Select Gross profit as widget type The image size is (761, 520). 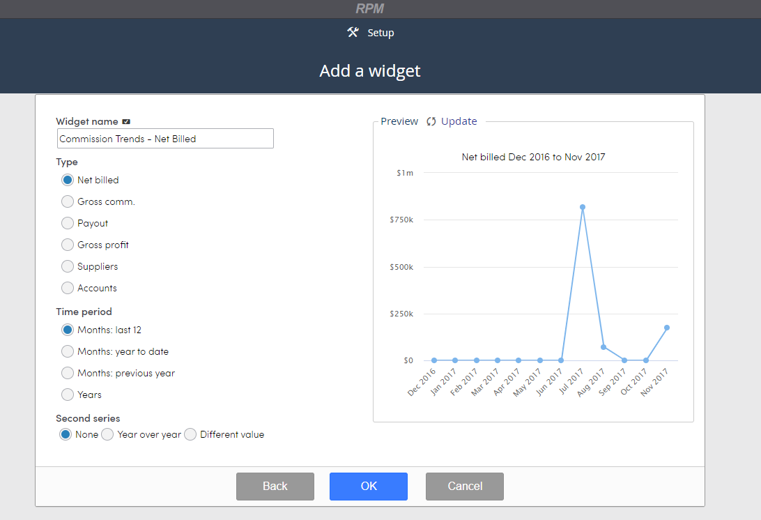click(68, 245)
